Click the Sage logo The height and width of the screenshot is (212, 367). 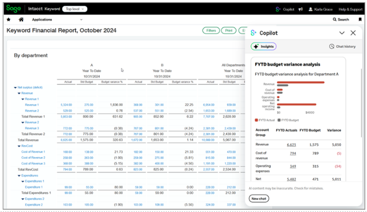coord(14,9)
